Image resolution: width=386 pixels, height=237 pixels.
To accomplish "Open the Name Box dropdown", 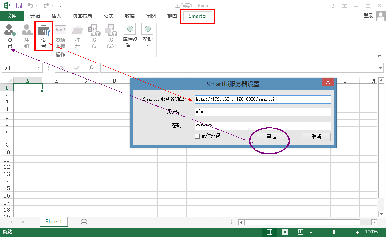I will click(39, 68).
